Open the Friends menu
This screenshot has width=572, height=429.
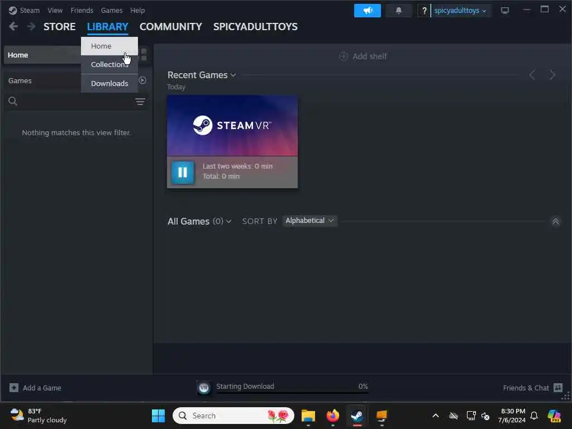click(x=82, y=10)
